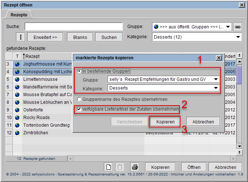Image resolution: width=248 pixels, height=182 pixels.
Task: Jump to bottom of list with double-arrow icon
Action: click(240, 152)
